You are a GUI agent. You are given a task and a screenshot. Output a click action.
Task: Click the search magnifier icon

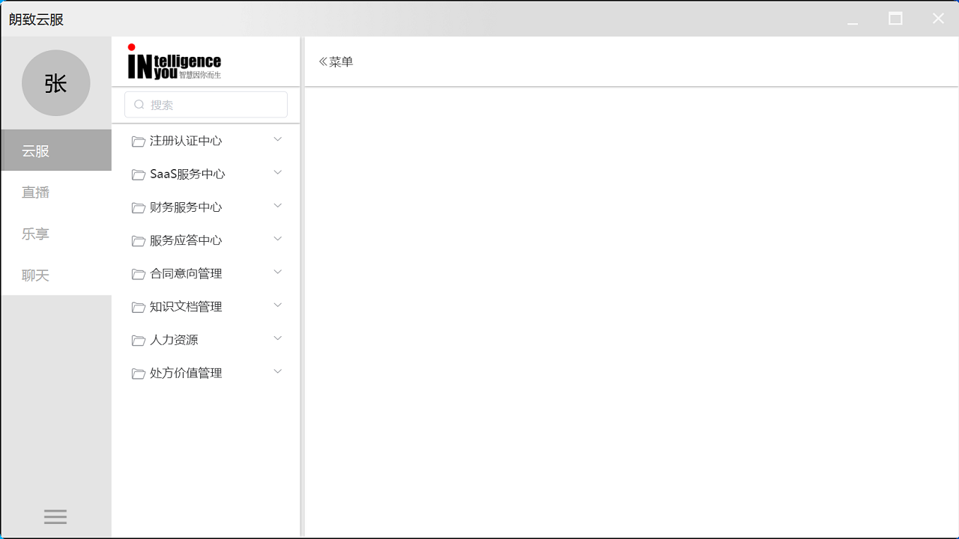click(139, 104)
